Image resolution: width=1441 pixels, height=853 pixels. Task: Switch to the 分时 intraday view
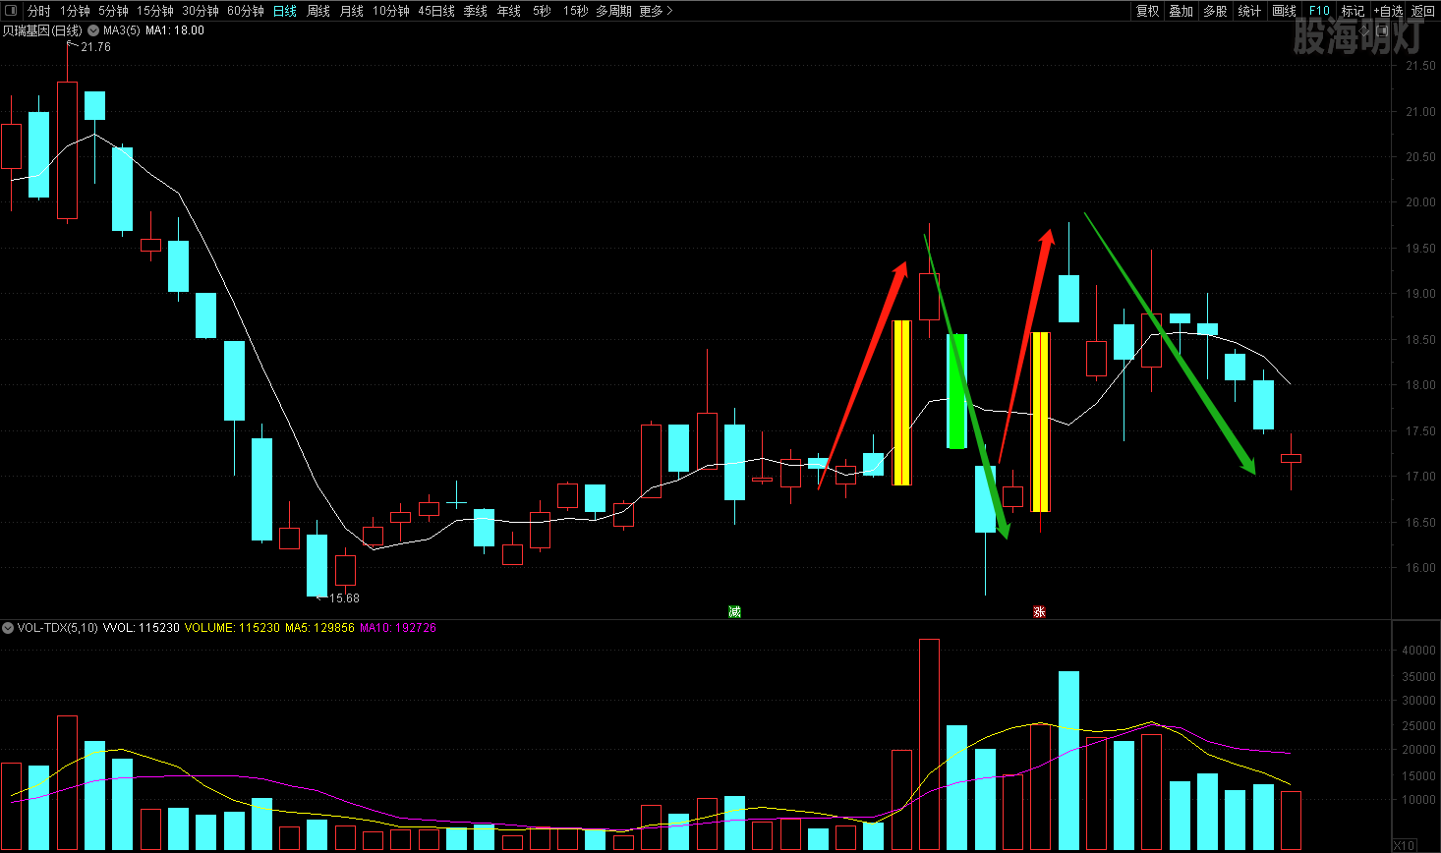coord(38,11)
